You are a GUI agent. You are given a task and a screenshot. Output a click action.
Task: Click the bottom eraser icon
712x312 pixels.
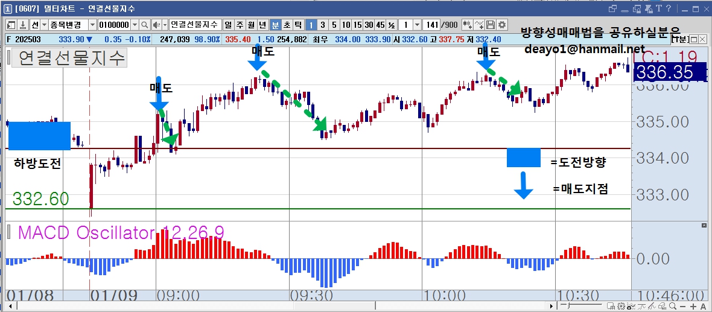(662, 306)
